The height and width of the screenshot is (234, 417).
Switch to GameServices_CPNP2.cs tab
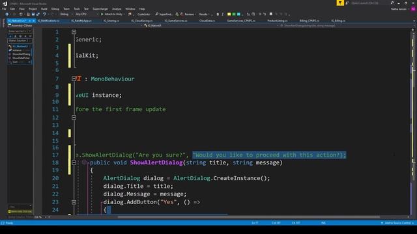[x=241, y=20]
